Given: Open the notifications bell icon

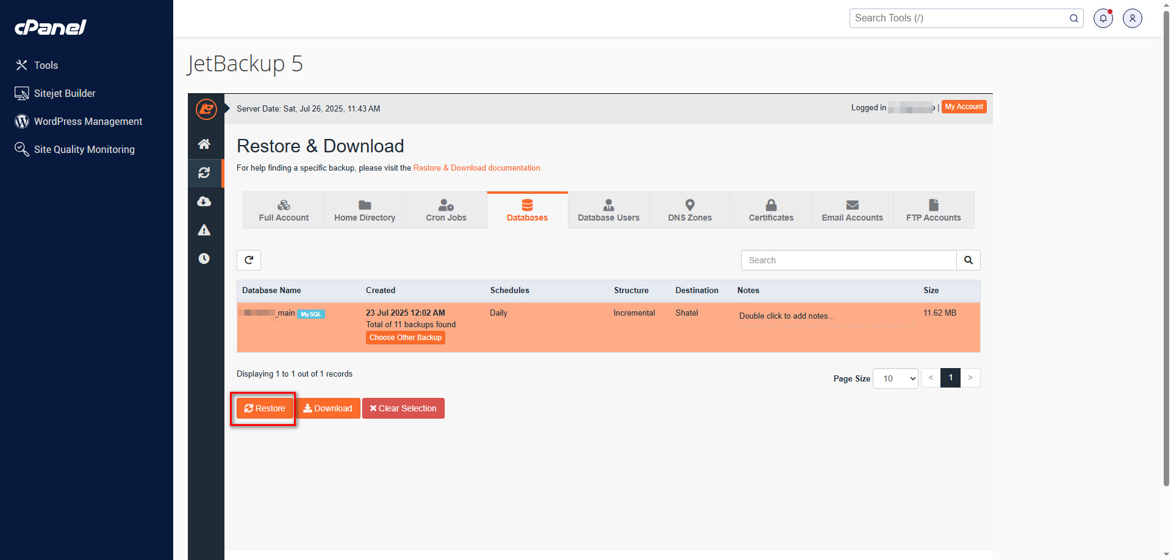Looking at the screenshot, I should click(x=1103, y=18).
